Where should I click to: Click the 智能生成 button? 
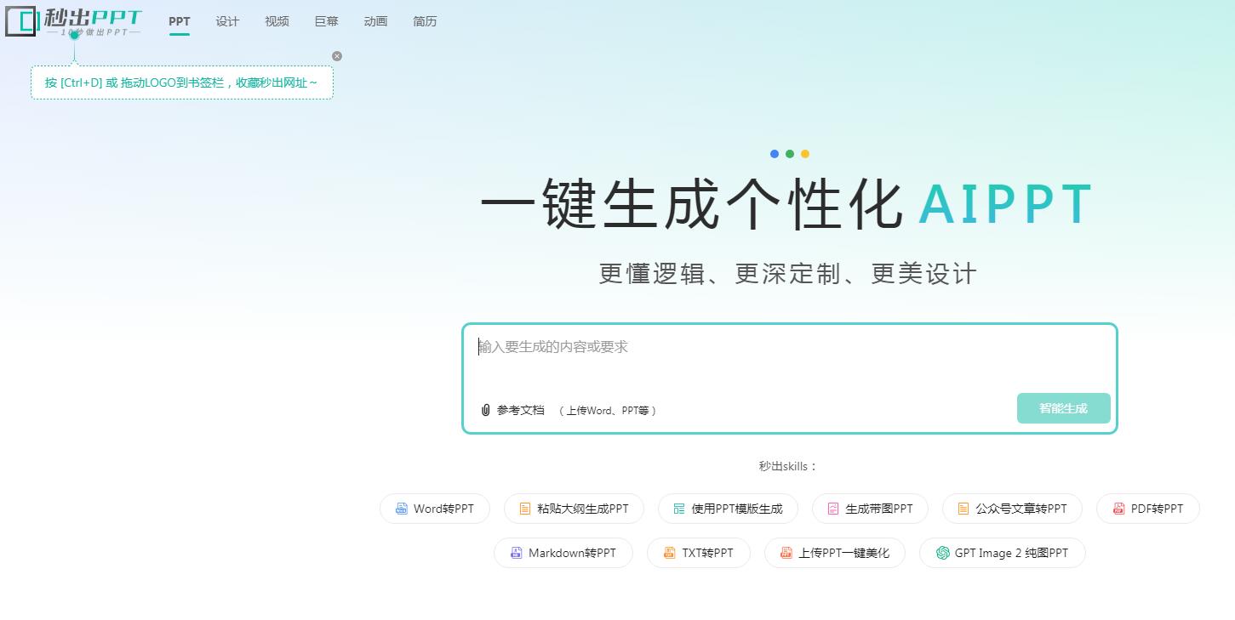click(1063, 408)
